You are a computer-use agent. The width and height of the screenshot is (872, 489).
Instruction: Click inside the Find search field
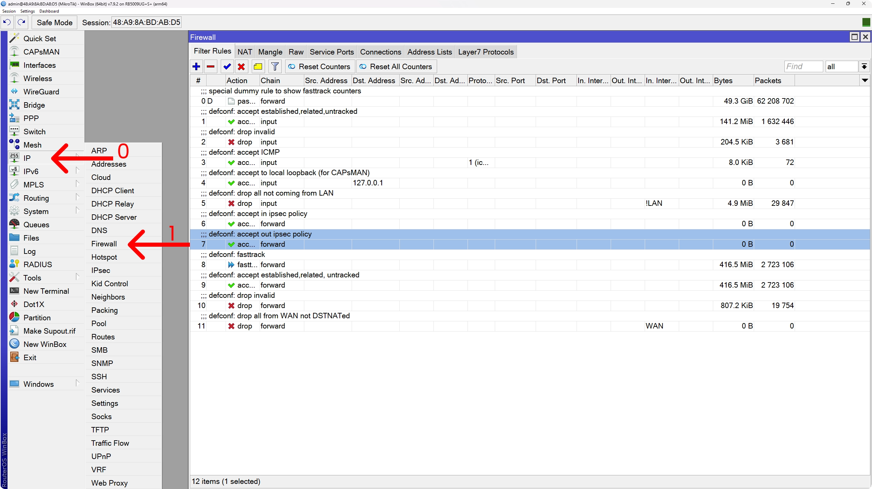tap(803, 66)
